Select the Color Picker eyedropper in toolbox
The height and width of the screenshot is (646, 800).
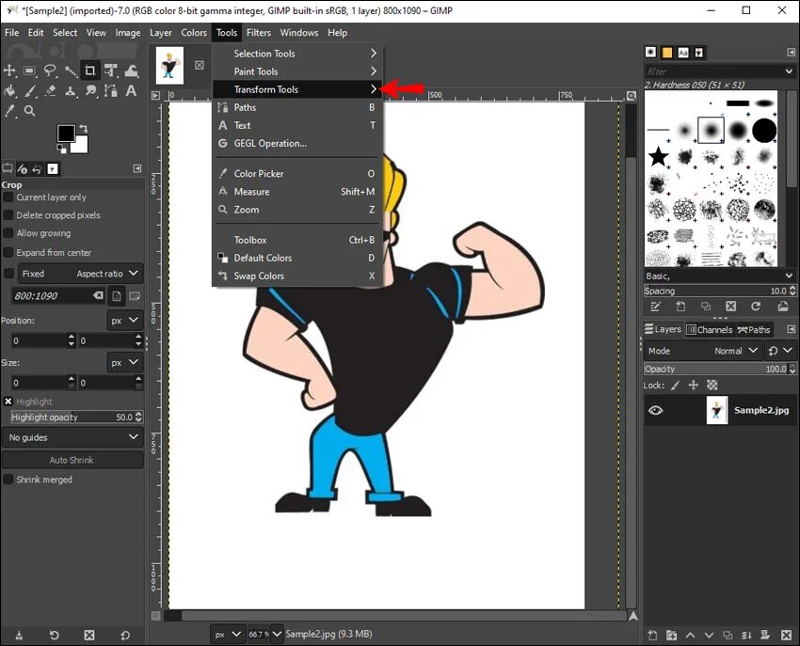[9, 111]
